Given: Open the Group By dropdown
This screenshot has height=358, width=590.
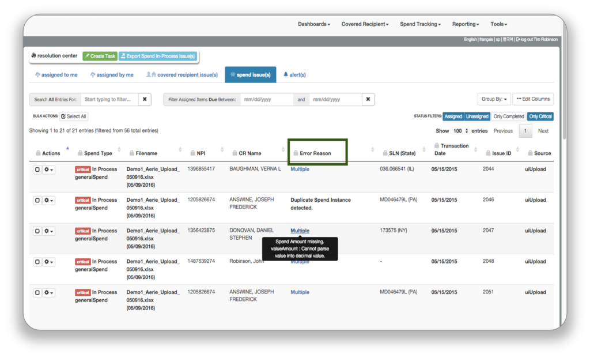Looking at the screenshot, I should click(x=493, y=99).
